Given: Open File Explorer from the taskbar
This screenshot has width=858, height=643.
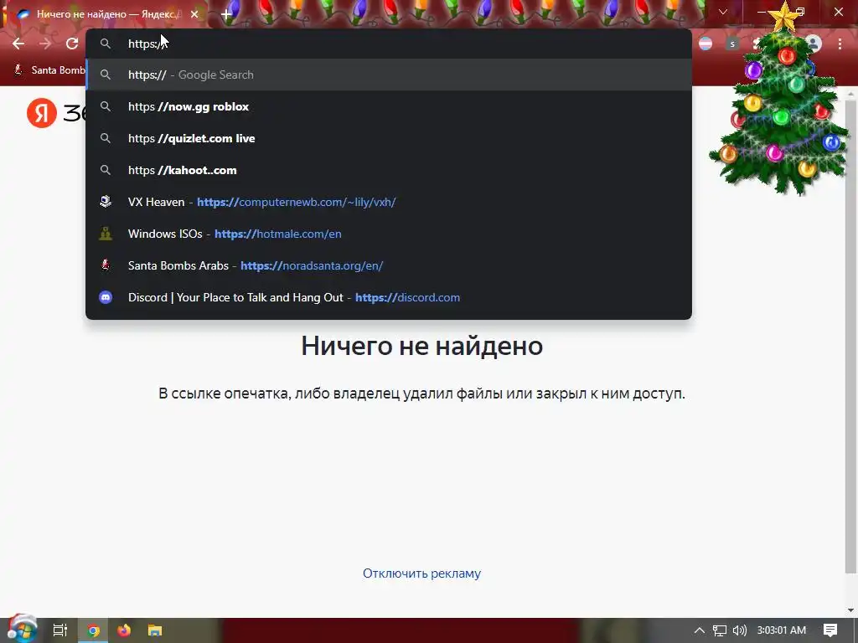Looking at the screenshot, I should [155, 630].
